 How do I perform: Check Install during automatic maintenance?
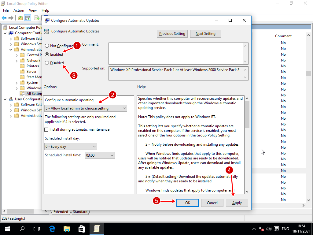coord(46,129)
